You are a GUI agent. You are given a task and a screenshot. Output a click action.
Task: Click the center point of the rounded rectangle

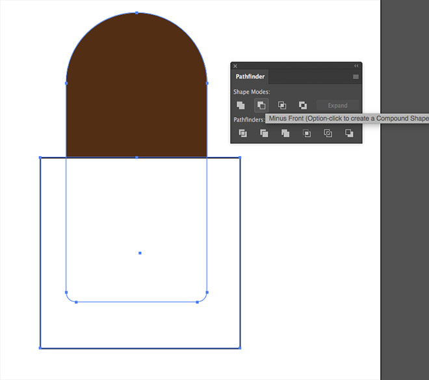click(140, 253)
